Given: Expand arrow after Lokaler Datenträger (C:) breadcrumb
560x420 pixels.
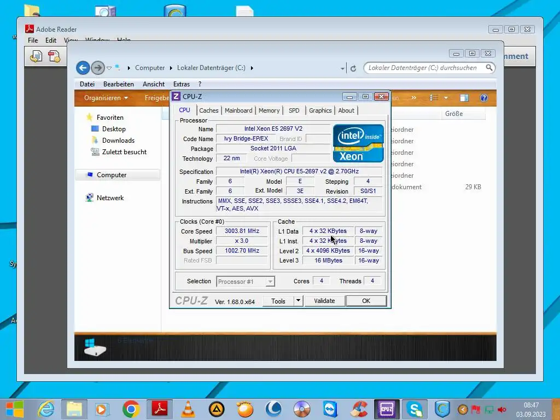Looking at the screenshot, I should coord(252,68).
